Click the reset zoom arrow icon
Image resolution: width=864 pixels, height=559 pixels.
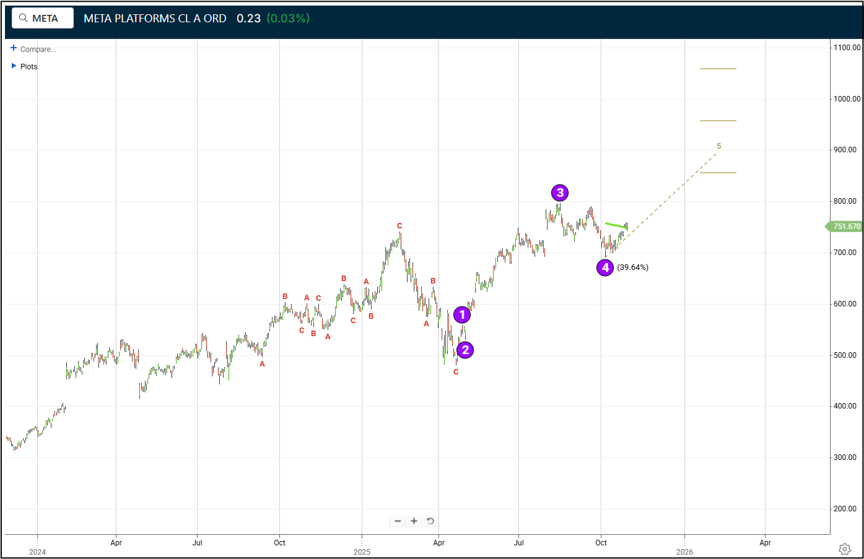pyautogui.click(x=430, y=521)
